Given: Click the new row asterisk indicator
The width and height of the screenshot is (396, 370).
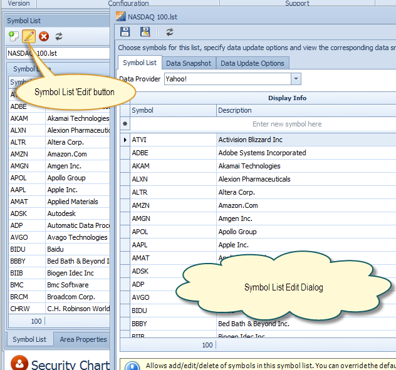Looking at the screenshot, I should pyautogui.click(x=125, y=124).
